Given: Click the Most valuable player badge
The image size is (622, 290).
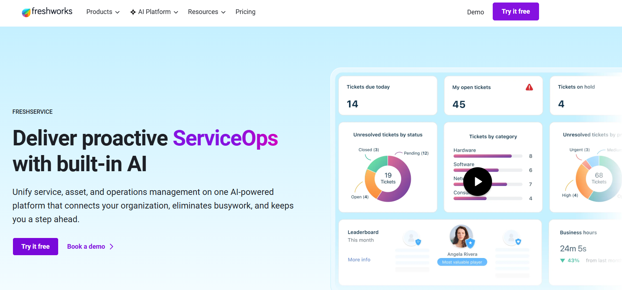Looking at the screenshot, I should (x=462, y=262).
